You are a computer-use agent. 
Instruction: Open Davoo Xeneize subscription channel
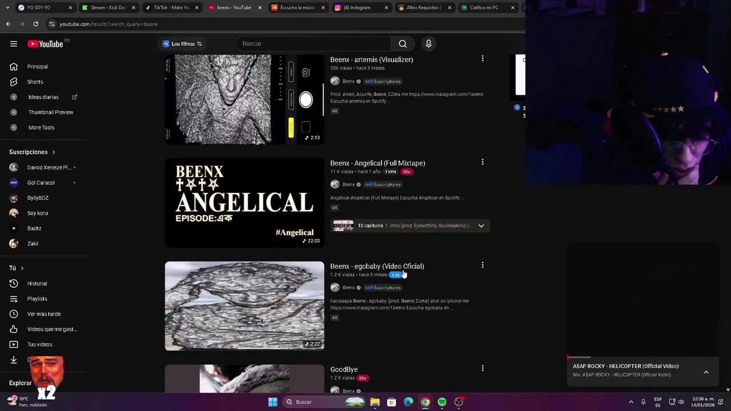point(43,167)
